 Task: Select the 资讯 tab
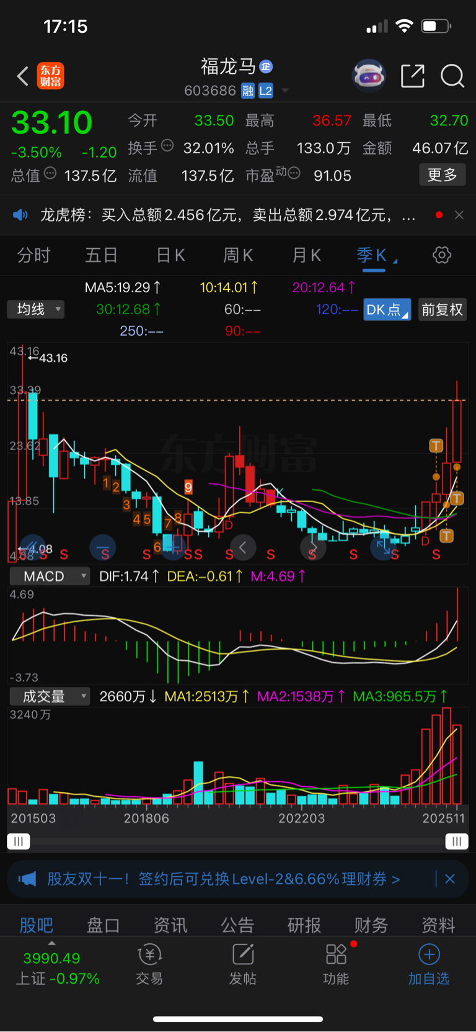[170, 925]
